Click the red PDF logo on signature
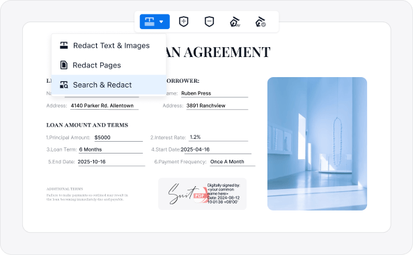The height and width of the screenshot is (255, 413). [x=201, y=195]
